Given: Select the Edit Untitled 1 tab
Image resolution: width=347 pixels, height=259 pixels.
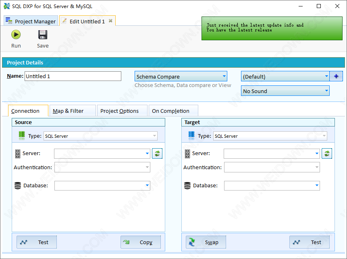Looking at the screenshot, I should [x=87, y=21].
